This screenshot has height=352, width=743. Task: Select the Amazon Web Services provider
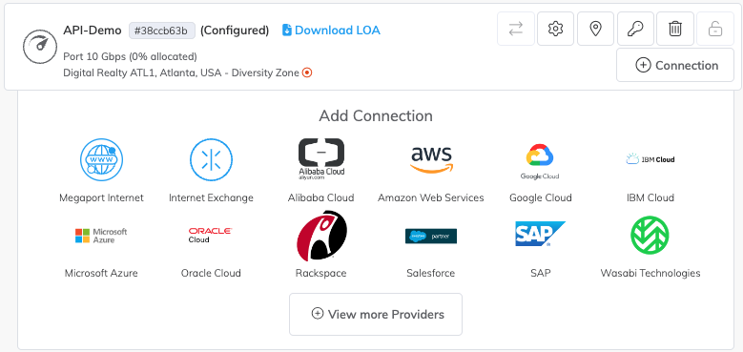(x=431, y=160)
